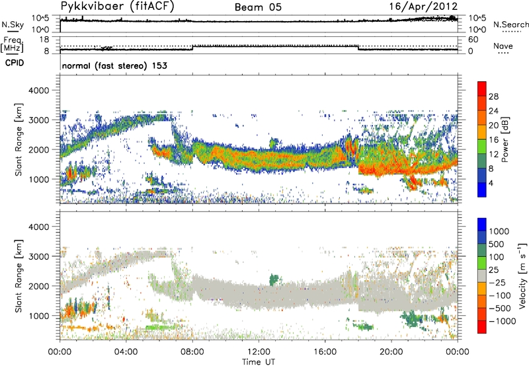Select the Beam 05 label
This screenshot has width=529, height=366.
258,7
